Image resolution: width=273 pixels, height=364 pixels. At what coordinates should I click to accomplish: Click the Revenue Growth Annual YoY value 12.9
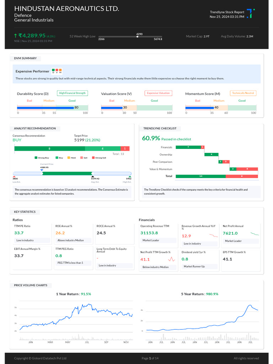(186, 236)
